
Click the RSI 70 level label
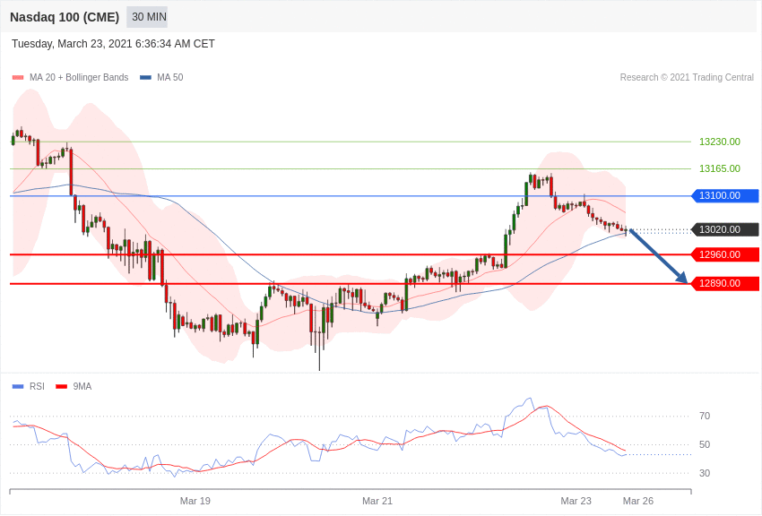point(705,416)
